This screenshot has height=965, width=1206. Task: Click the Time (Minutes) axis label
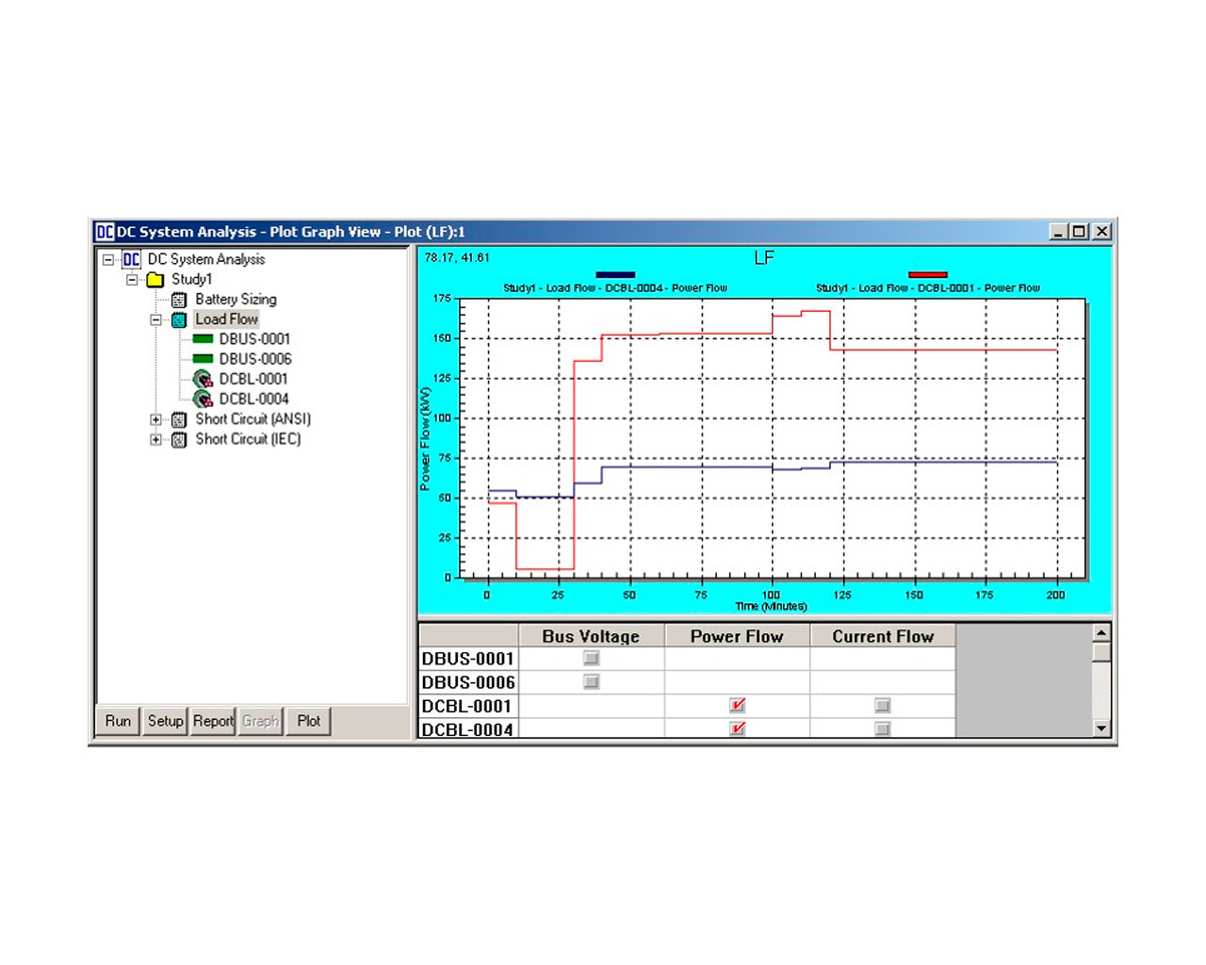(771, 606)
